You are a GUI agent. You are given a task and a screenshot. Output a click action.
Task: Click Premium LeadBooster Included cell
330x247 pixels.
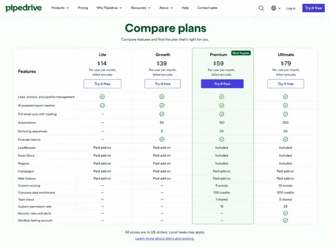pos(222,148)
